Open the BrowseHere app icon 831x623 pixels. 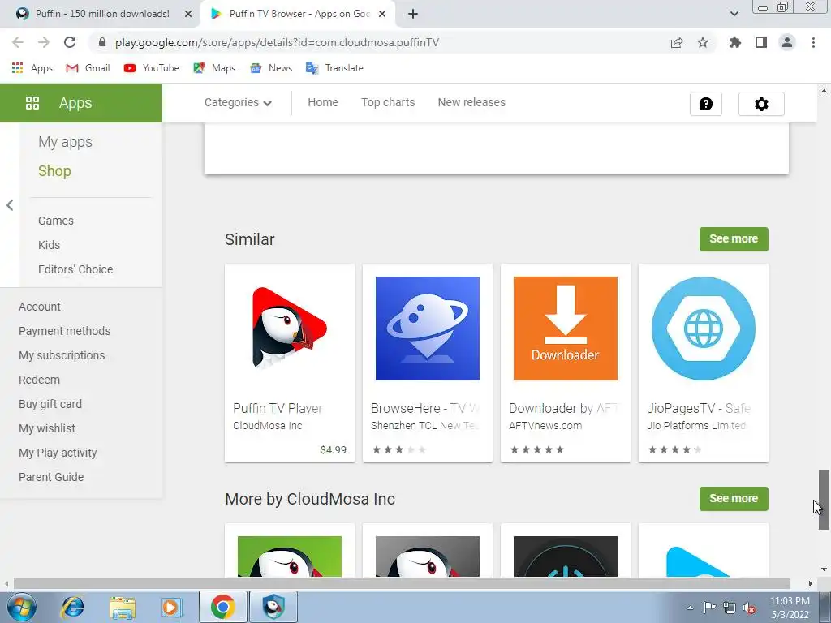click(428, 329)
